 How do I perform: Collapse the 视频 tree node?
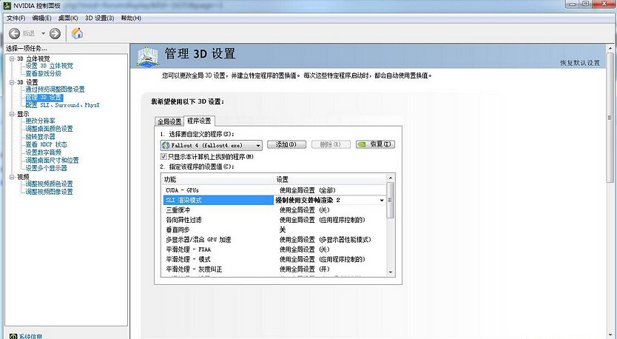coord(12,177)
